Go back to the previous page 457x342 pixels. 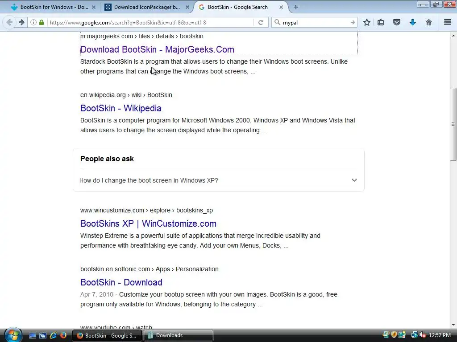[x=9, y=22]
